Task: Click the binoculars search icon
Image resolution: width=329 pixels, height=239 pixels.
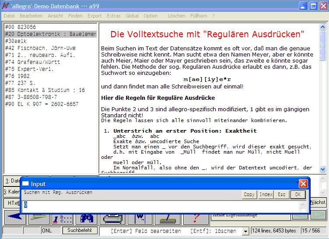Action: pyautogui.click(x=86, y=219)
